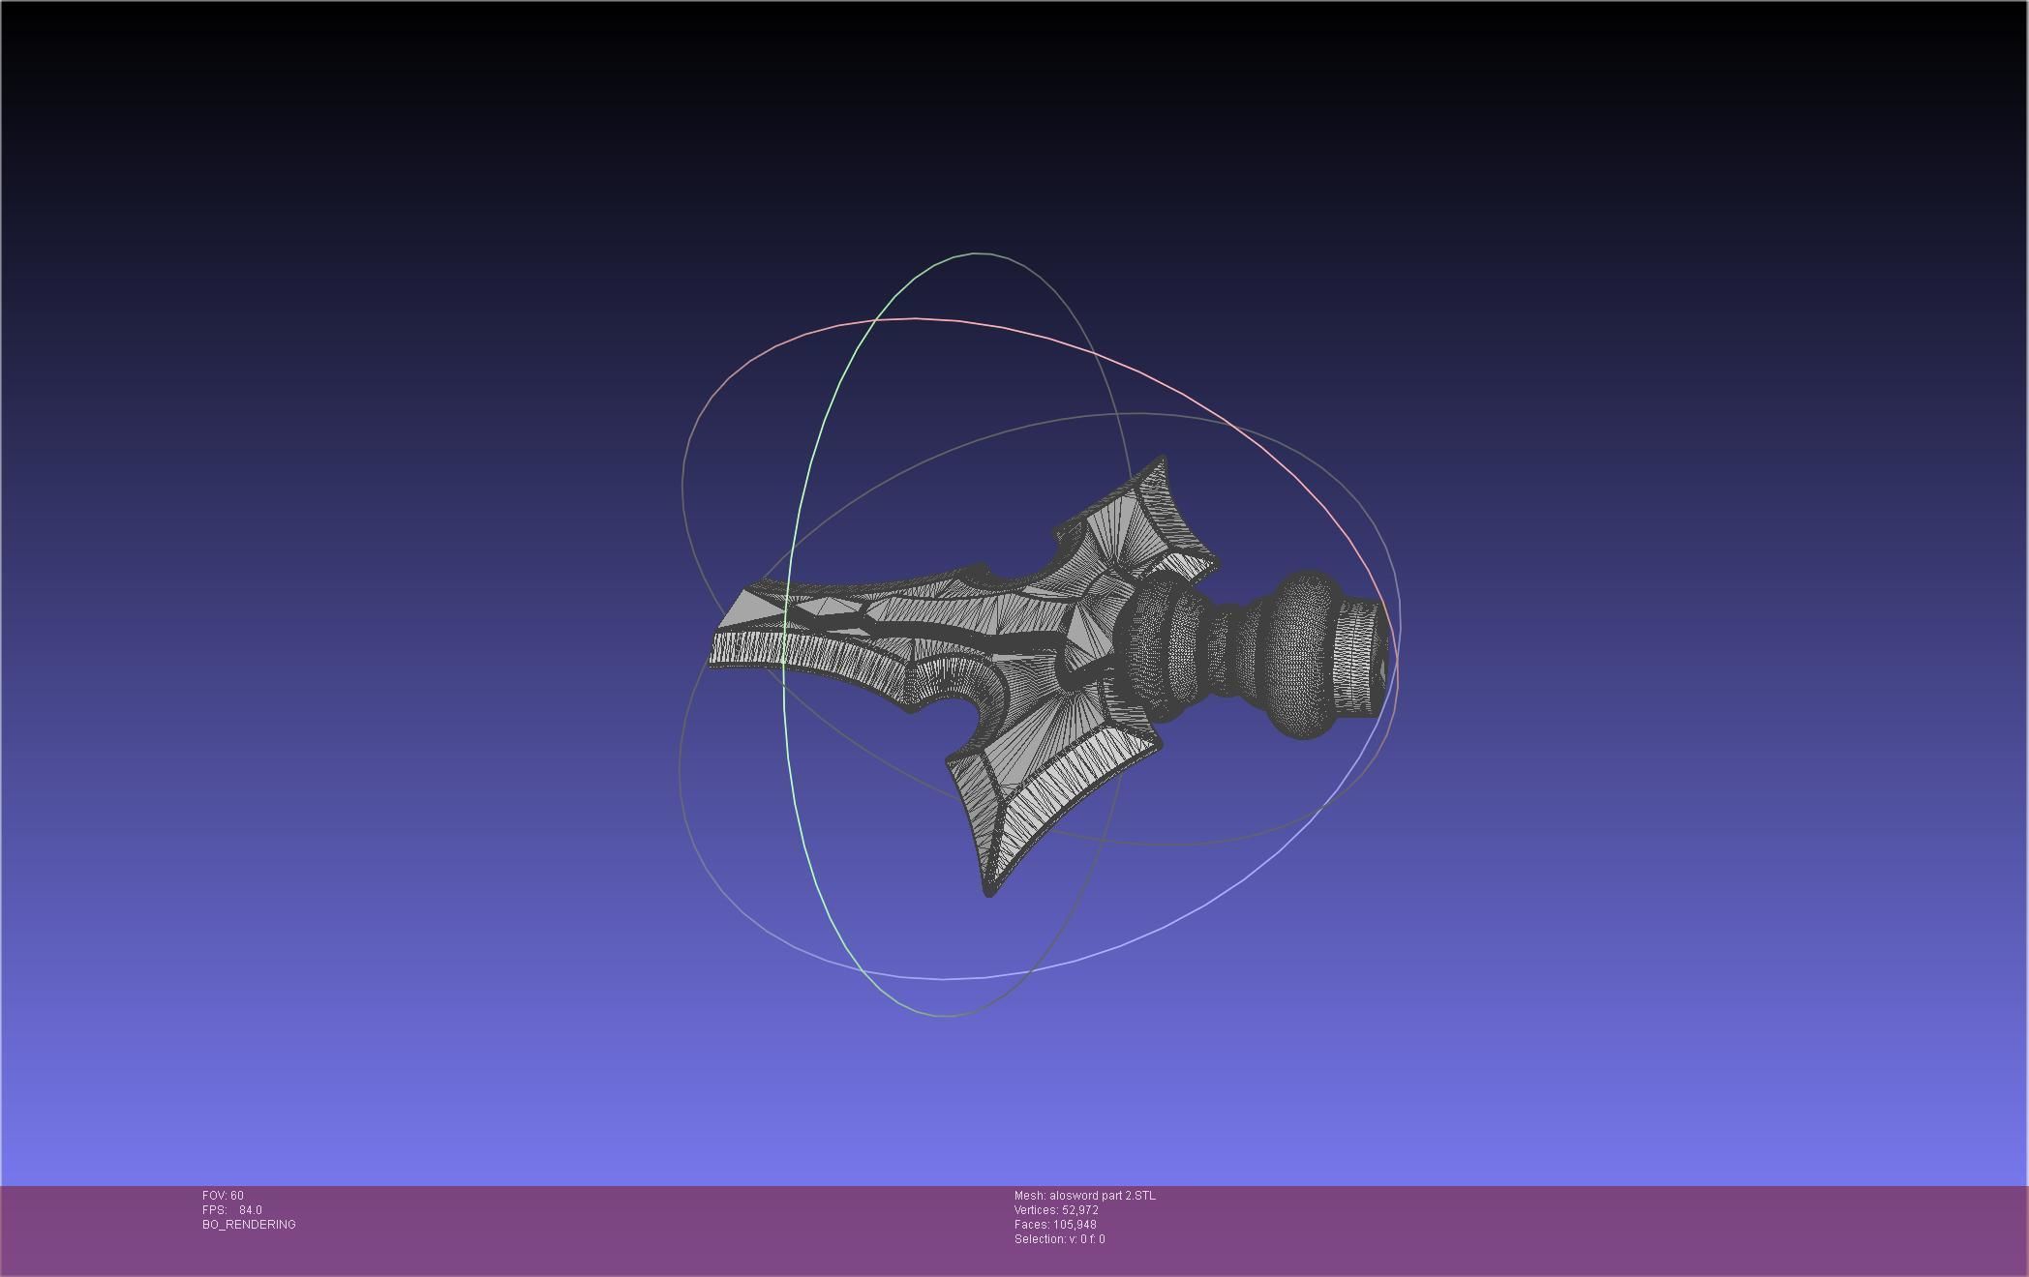Click the Vertices: 52,972 count

coord(1056,1210)
